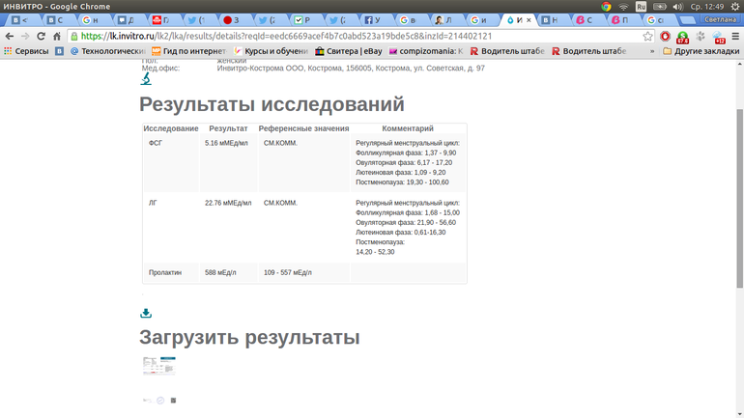Bookmark this page with the star icon

648,36
